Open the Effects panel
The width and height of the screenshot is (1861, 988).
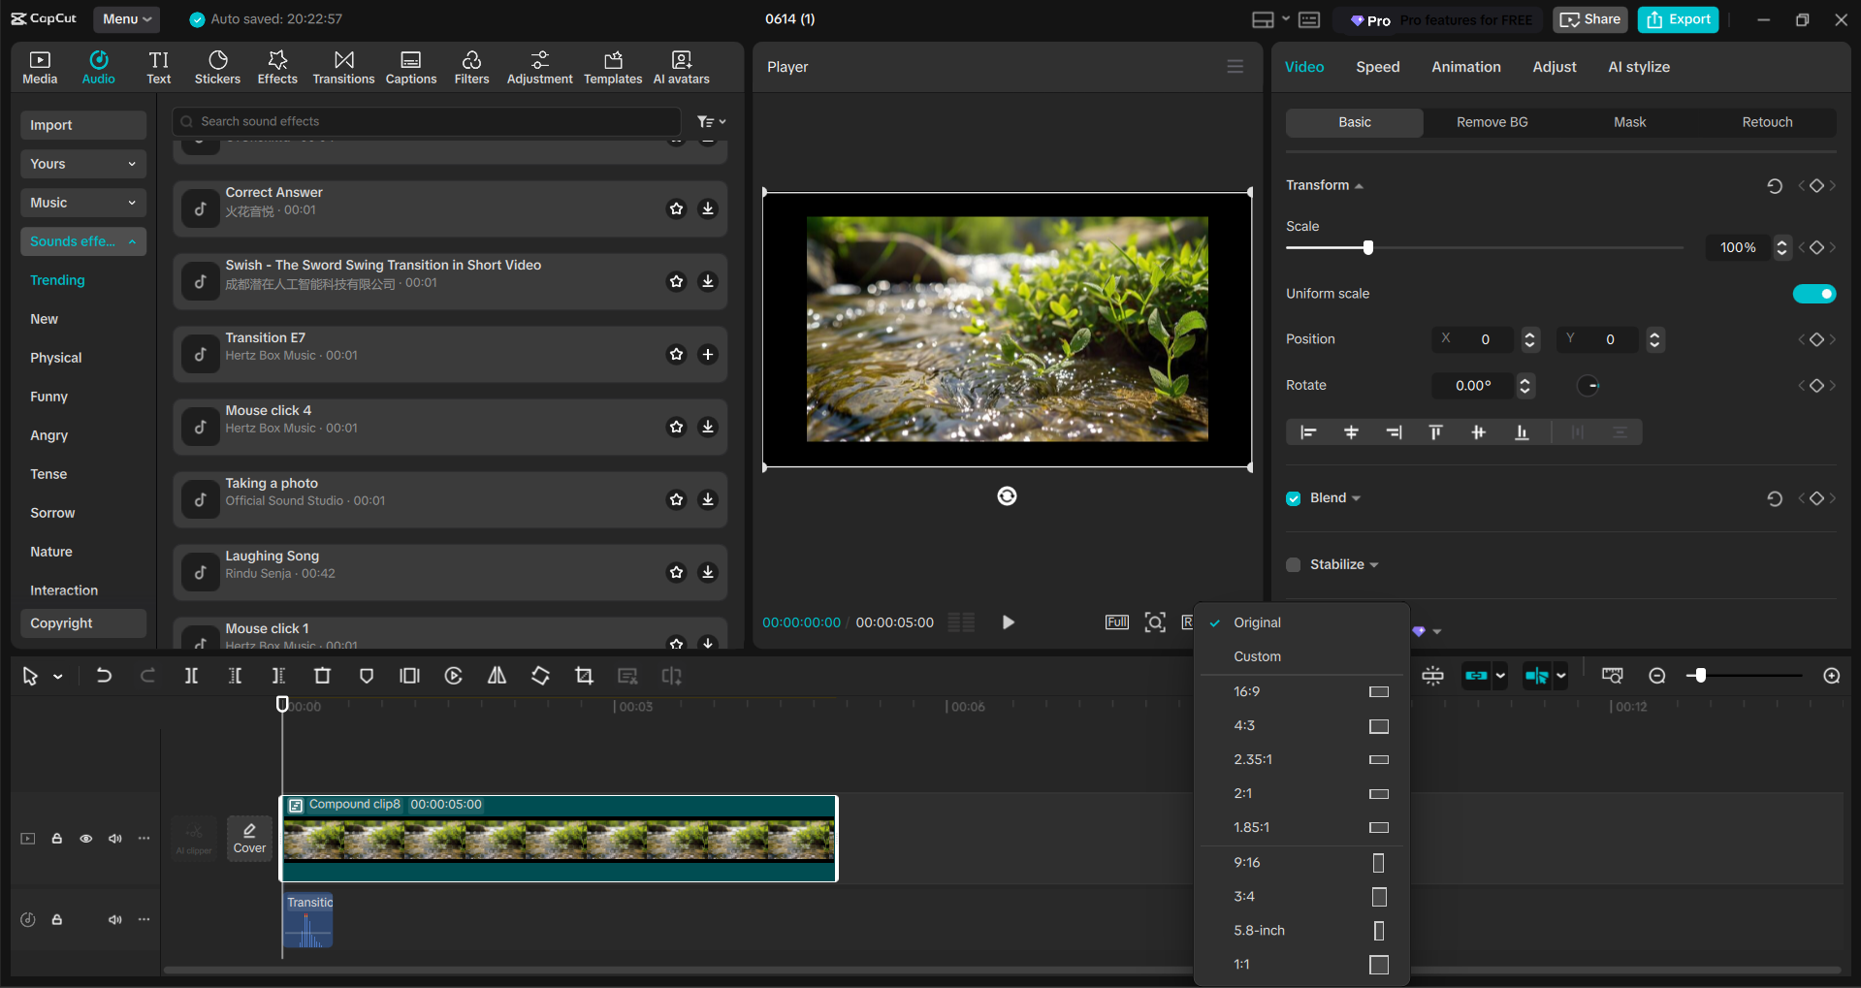pos(277,66)
